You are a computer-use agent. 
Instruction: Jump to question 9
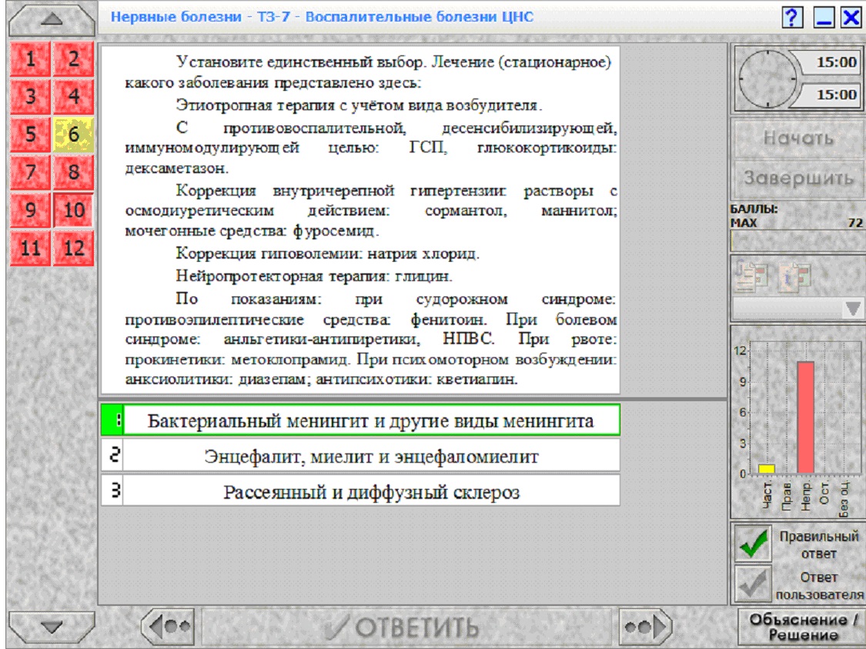point(30,210)
